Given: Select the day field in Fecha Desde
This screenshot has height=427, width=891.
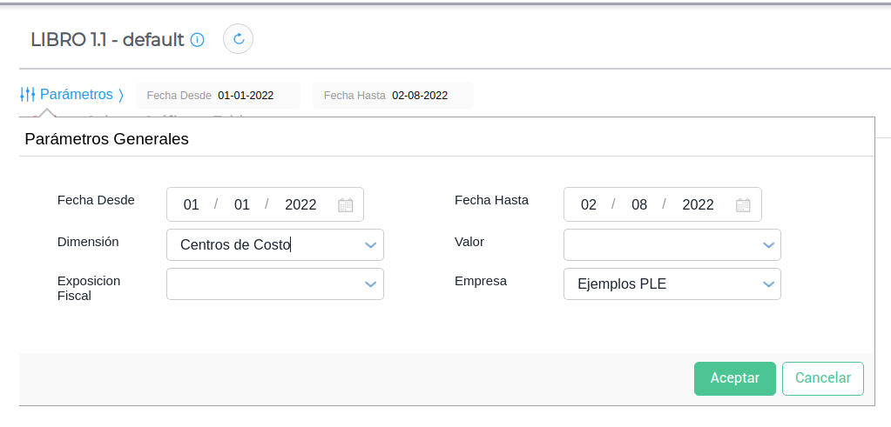Looking at the screenshot, I should pyautogui.click(x=192, y=205).
